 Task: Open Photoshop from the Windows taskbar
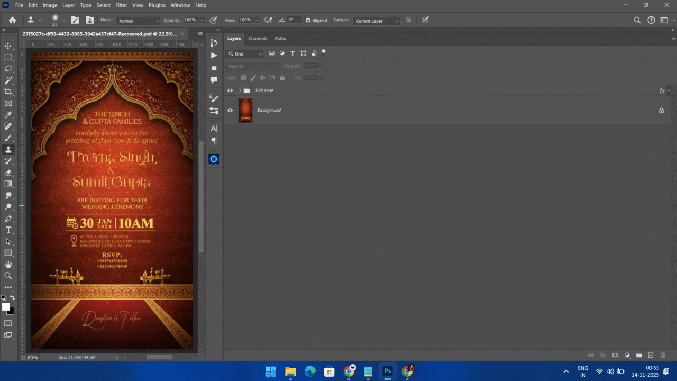coord(388,371)
